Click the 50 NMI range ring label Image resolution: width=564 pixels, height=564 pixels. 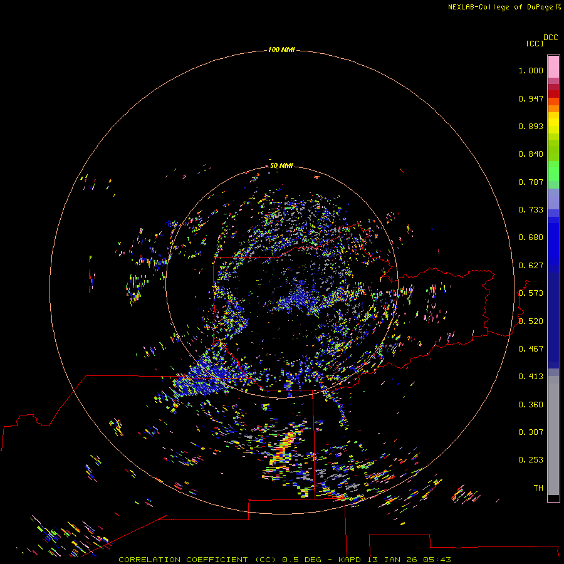tap(281, 165)
